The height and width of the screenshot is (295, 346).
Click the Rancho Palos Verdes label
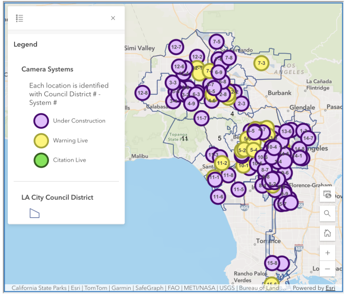tap(250, 277)
